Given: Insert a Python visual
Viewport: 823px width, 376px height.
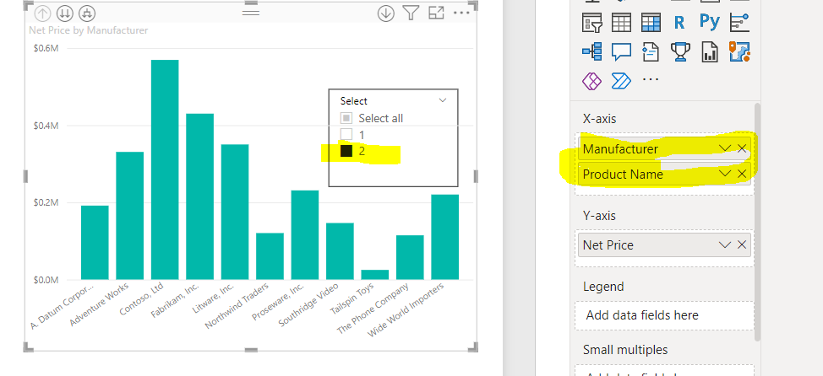Looking at the screenshot, I should [710, 22].
